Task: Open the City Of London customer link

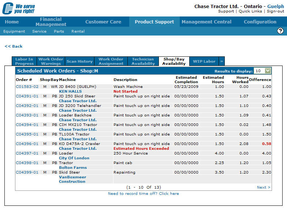Action: (x=74, y=158)
